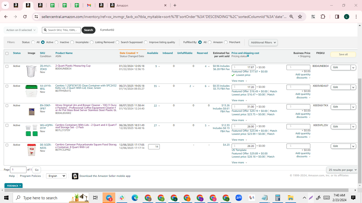Open File Explorer from the taskbar
Image resolution: width=362 pixels, height=203 pixels.
(x=291, y=198)
